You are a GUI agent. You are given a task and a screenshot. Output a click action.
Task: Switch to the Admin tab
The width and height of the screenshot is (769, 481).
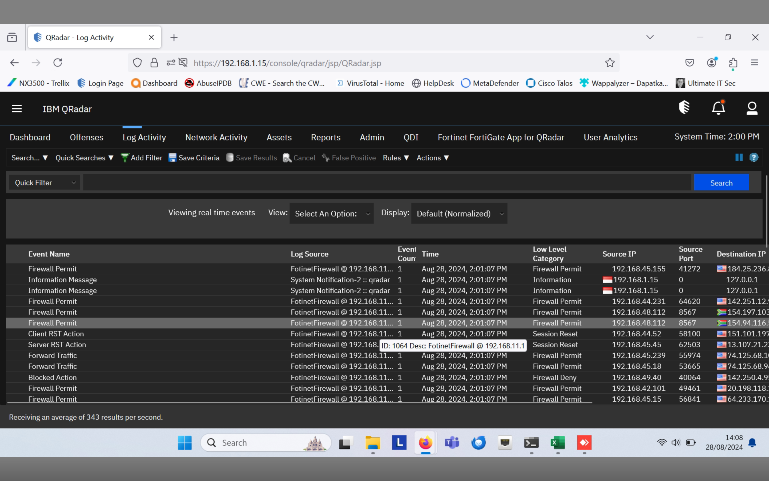[x=372, y=137]
